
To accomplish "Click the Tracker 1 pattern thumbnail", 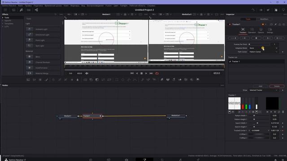I will pos(234,103).
